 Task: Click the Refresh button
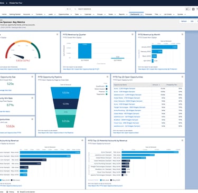[184, 21]
